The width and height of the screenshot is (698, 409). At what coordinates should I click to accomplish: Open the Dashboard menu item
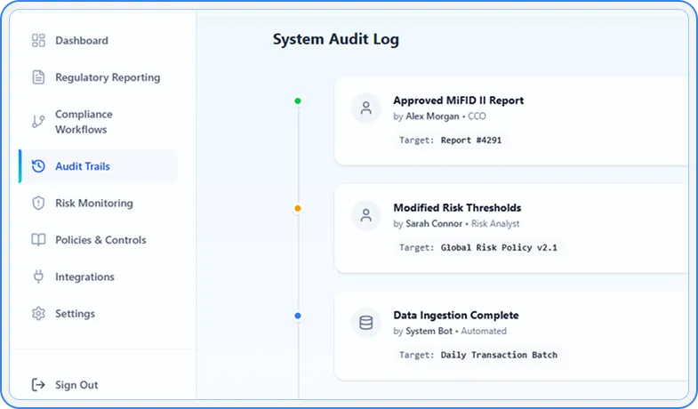tap(82, 40)
